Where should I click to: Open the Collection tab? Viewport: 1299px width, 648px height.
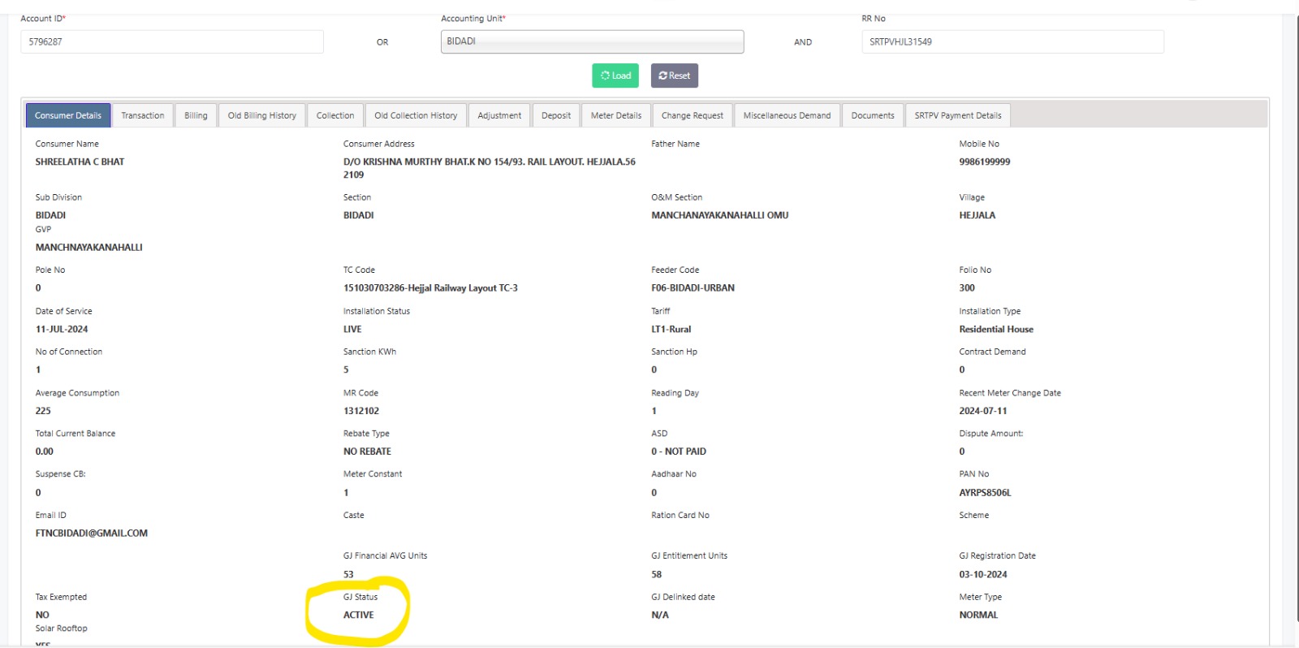pyautogui.click(x=335, y=115)
